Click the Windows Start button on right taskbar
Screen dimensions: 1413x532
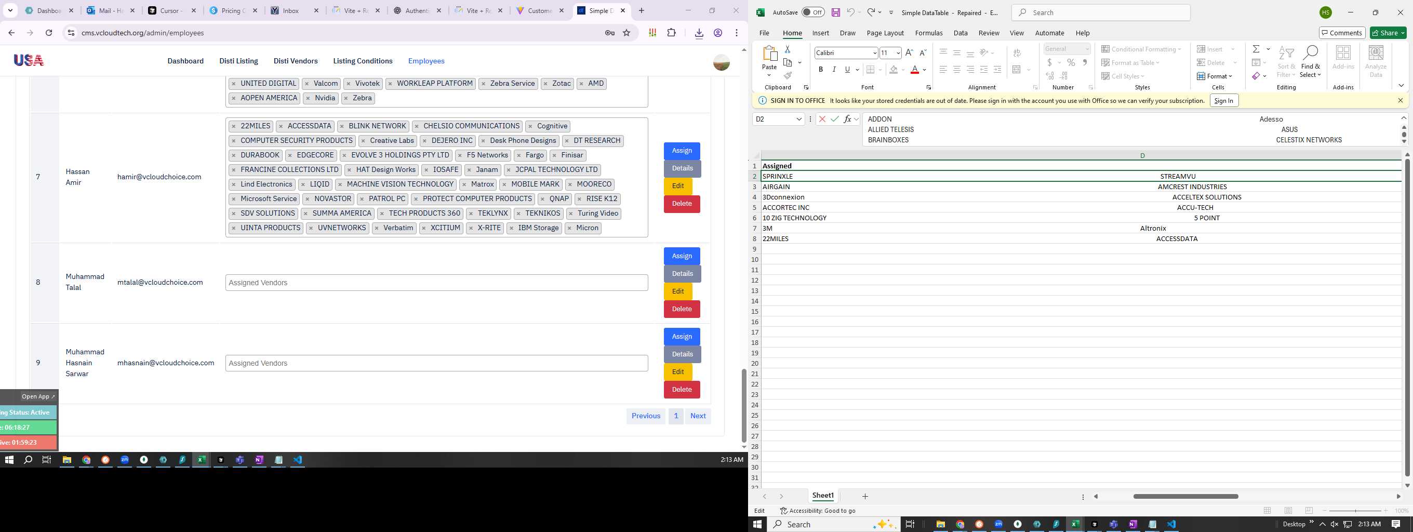757,524
